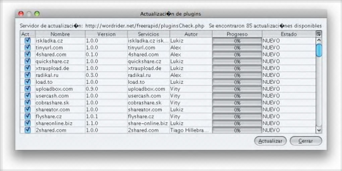Uncheck the 2shared.com checkbox
Image resolution: width=342 pixels, height=171 pixels.
[27, 130]
